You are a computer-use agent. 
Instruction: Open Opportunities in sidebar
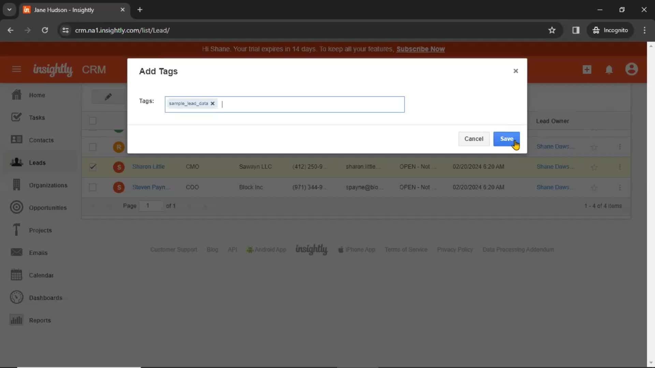[48, 208]
